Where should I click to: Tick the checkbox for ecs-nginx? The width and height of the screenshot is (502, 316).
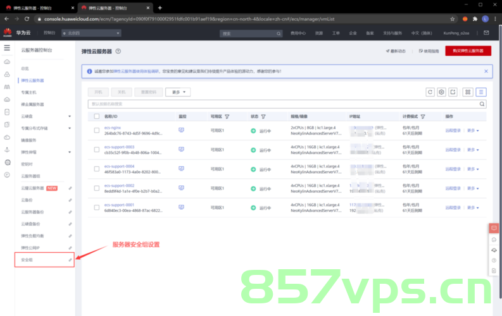[x=97, y=130]
